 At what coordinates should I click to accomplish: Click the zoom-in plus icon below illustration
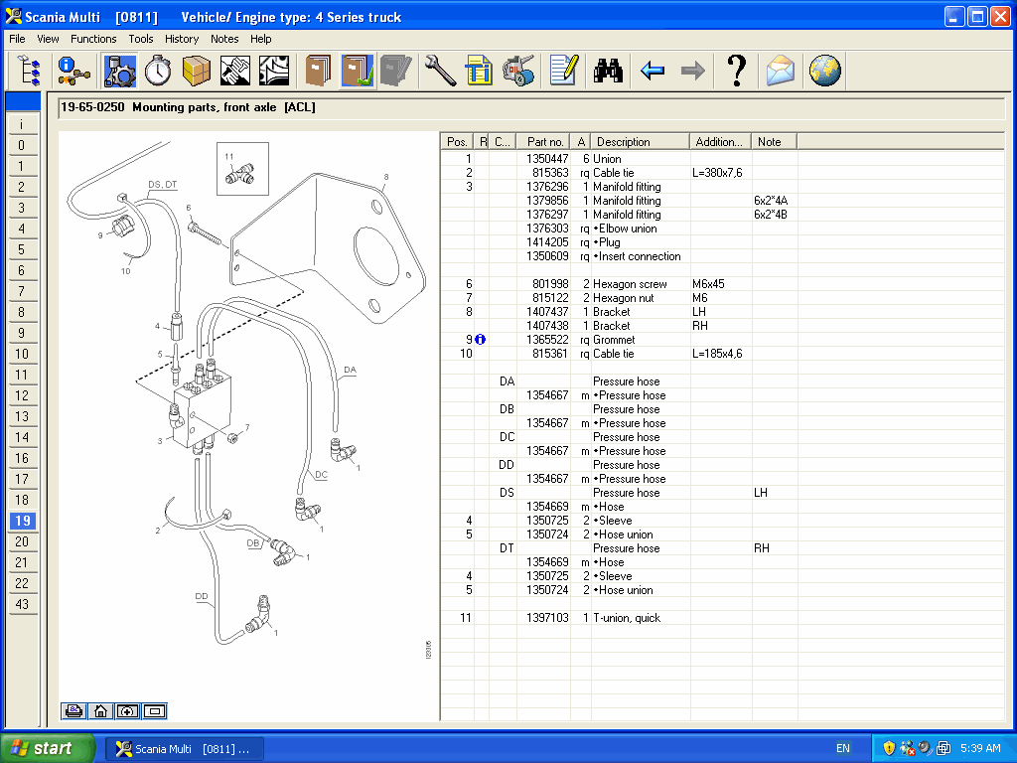[x=127, y=711]
